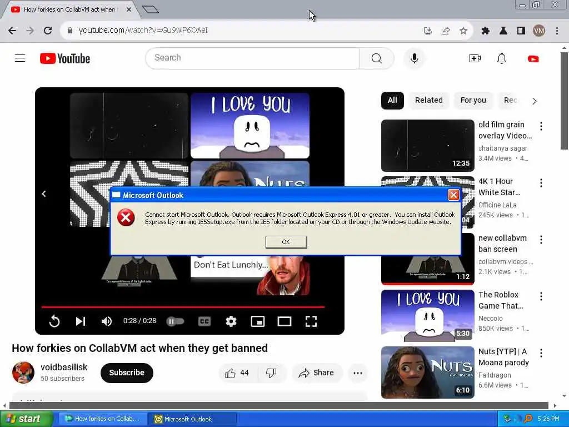Select the Related filter chip
This screenshot has width=569, height=427.
(428, 101)
